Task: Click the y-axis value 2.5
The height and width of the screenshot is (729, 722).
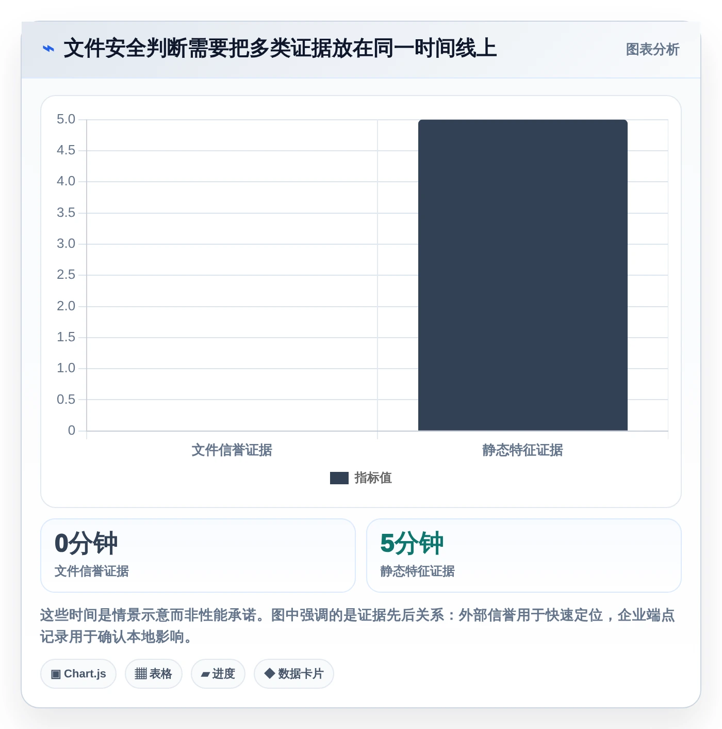Action: (x=66, y=275)
